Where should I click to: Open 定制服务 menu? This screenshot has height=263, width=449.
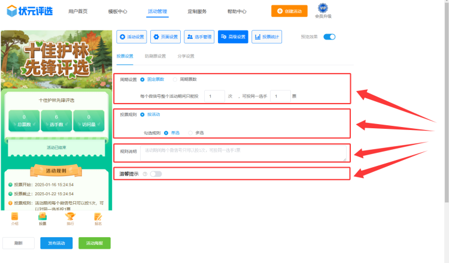click(197, 11)
